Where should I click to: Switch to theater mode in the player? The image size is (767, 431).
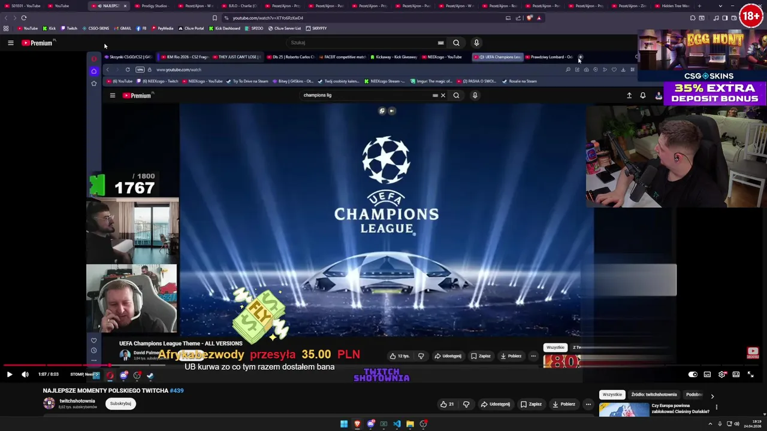(x=736, y=374)
